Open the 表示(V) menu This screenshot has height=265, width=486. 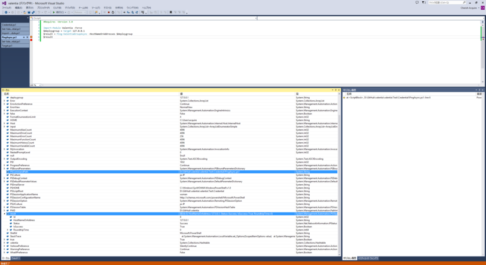29,8
